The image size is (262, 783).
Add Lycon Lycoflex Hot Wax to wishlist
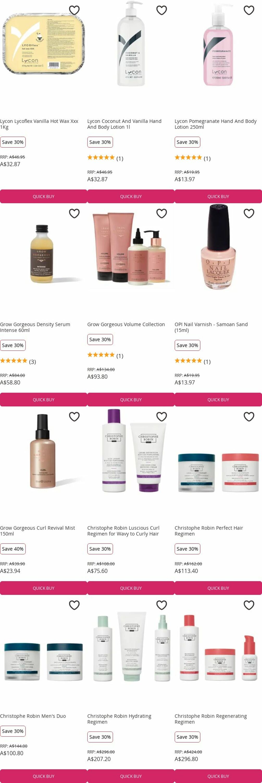[x=74, y=10]
